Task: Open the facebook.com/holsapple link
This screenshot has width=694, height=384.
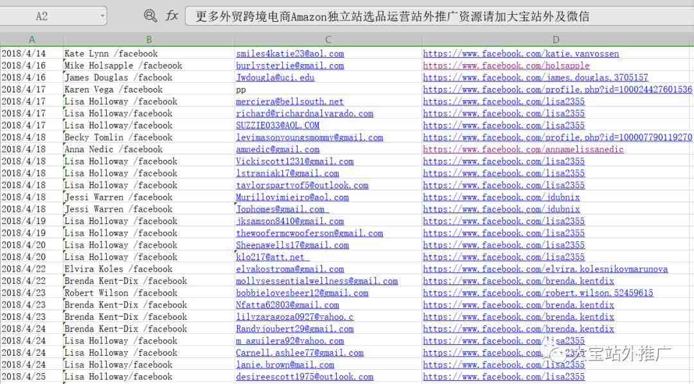Action: pyautogui.click(x=506, y=65)
